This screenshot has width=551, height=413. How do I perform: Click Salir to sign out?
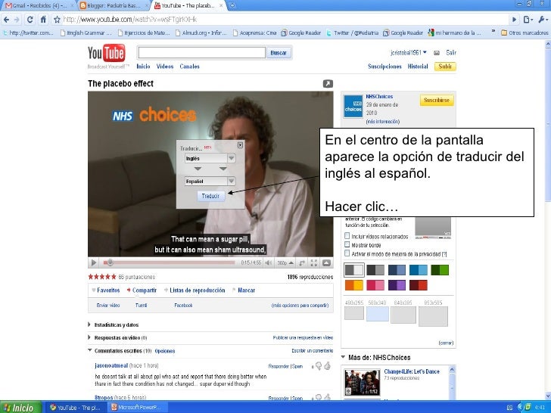[451, 53]
